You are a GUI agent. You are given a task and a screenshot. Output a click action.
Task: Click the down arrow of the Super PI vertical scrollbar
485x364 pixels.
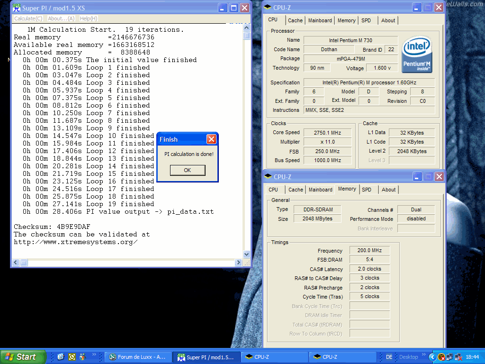tap(246, 255)
